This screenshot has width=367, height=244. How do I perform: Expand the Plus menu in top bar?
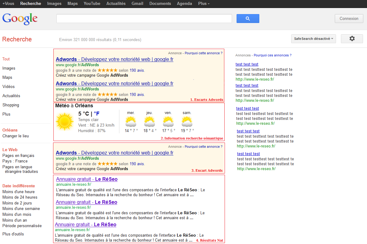click(204, 3)
